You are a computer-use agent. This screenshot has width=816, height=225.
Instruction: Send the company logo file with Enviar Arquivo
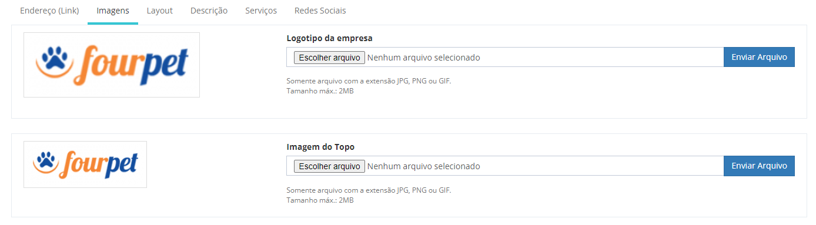[x=759, y=57]
